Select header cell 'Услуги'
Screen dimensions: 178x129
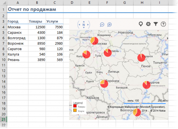coord(54,21)
